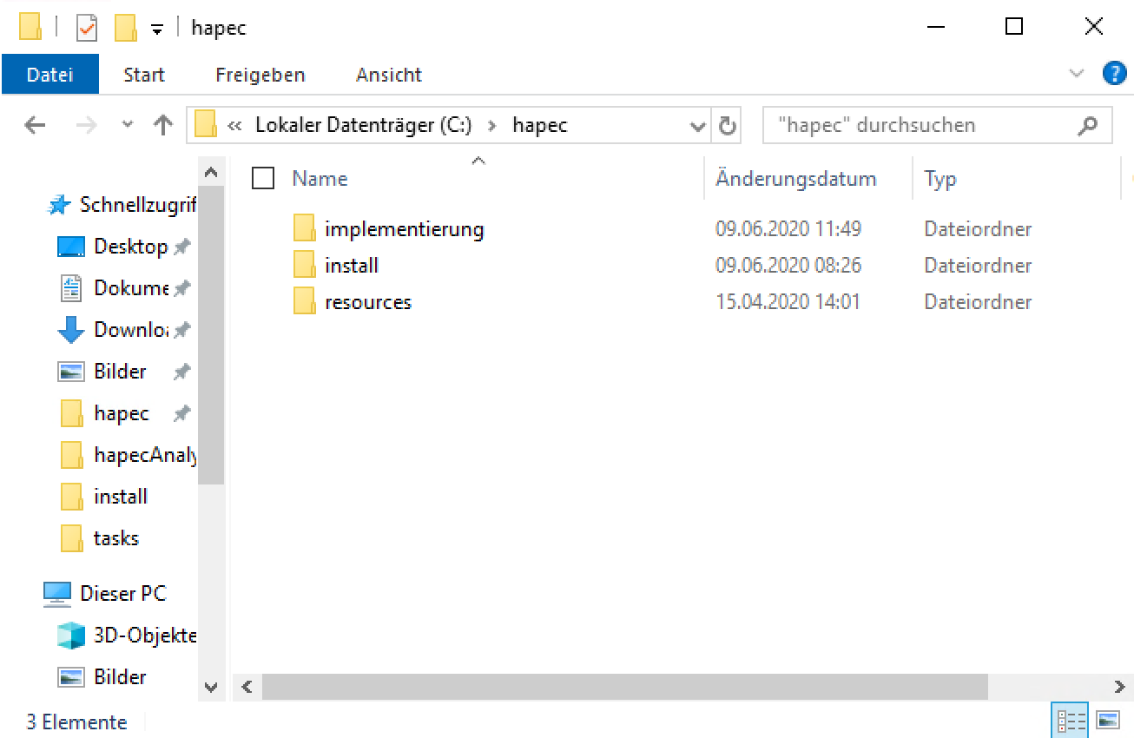The height and width of the screenshot is (738, 1134).
Task: Click the "hapec" durchsuchen search field
Action: point(920,126)
